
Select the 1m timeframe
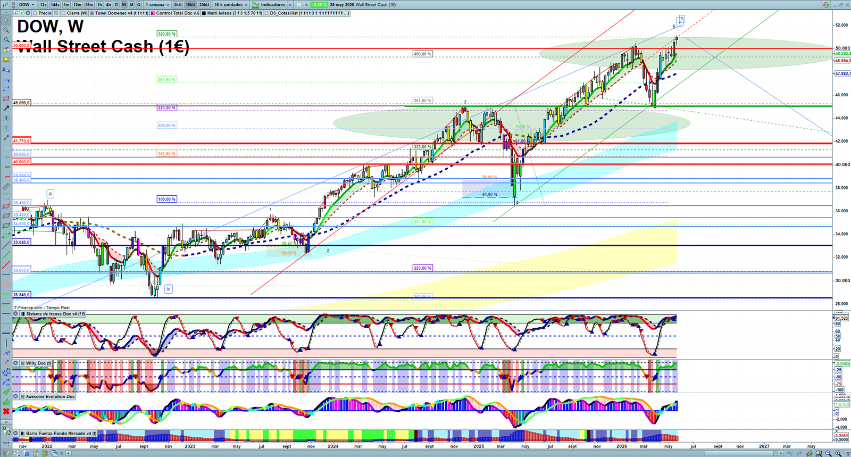click(x=66, y=4)
